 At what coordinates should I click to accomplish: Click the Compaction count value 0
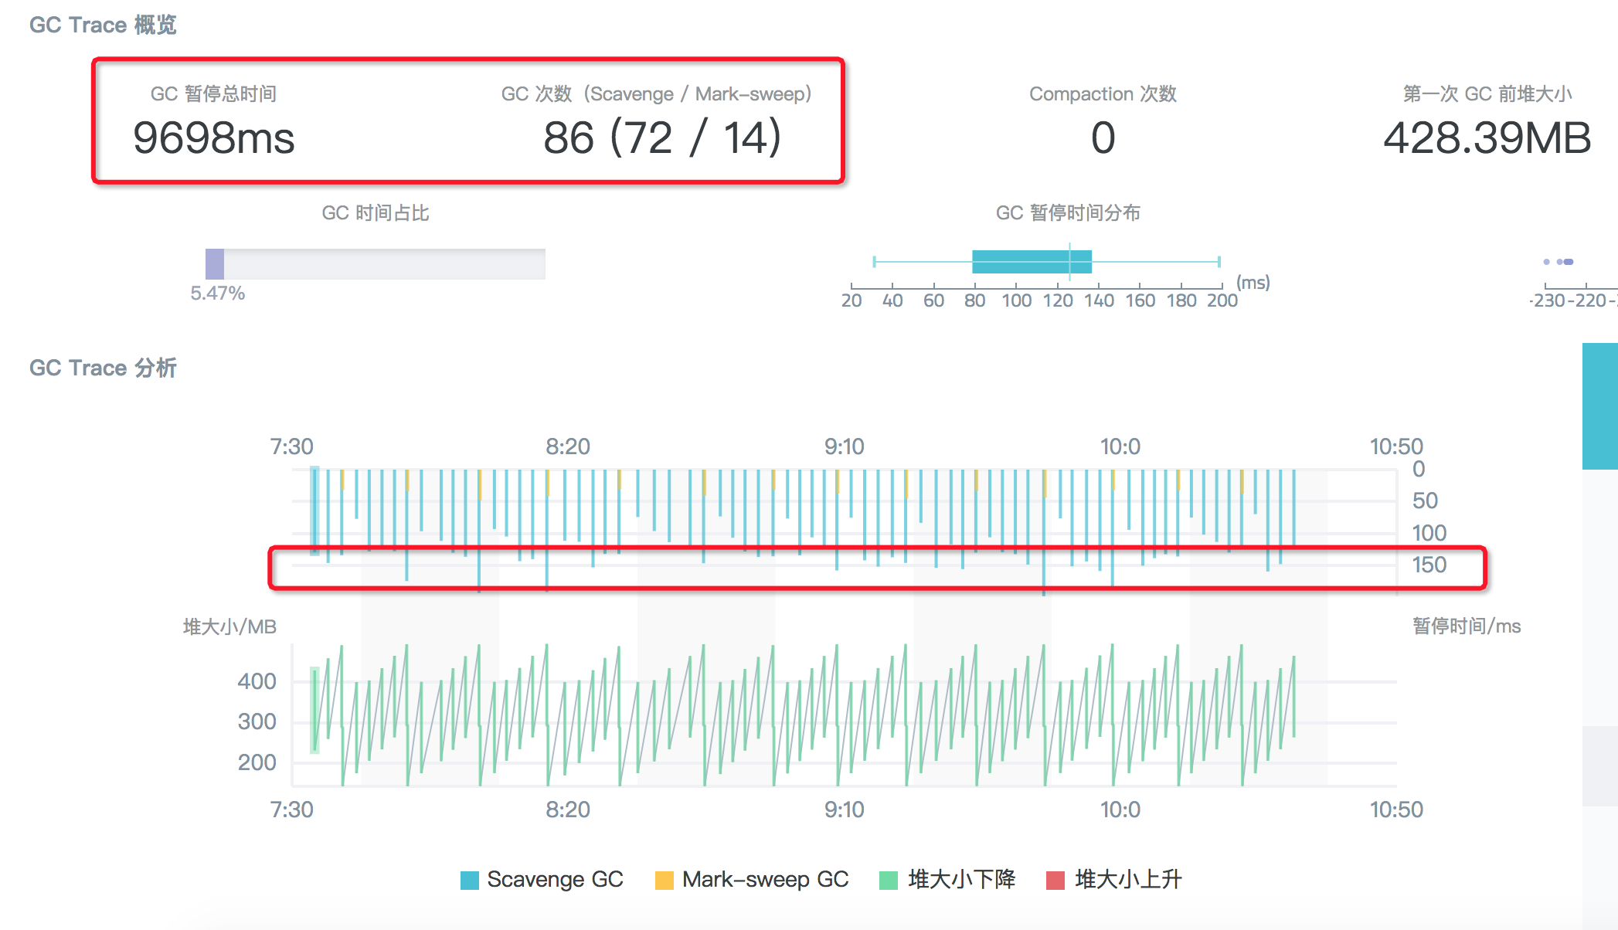[x=1103, y=138]
